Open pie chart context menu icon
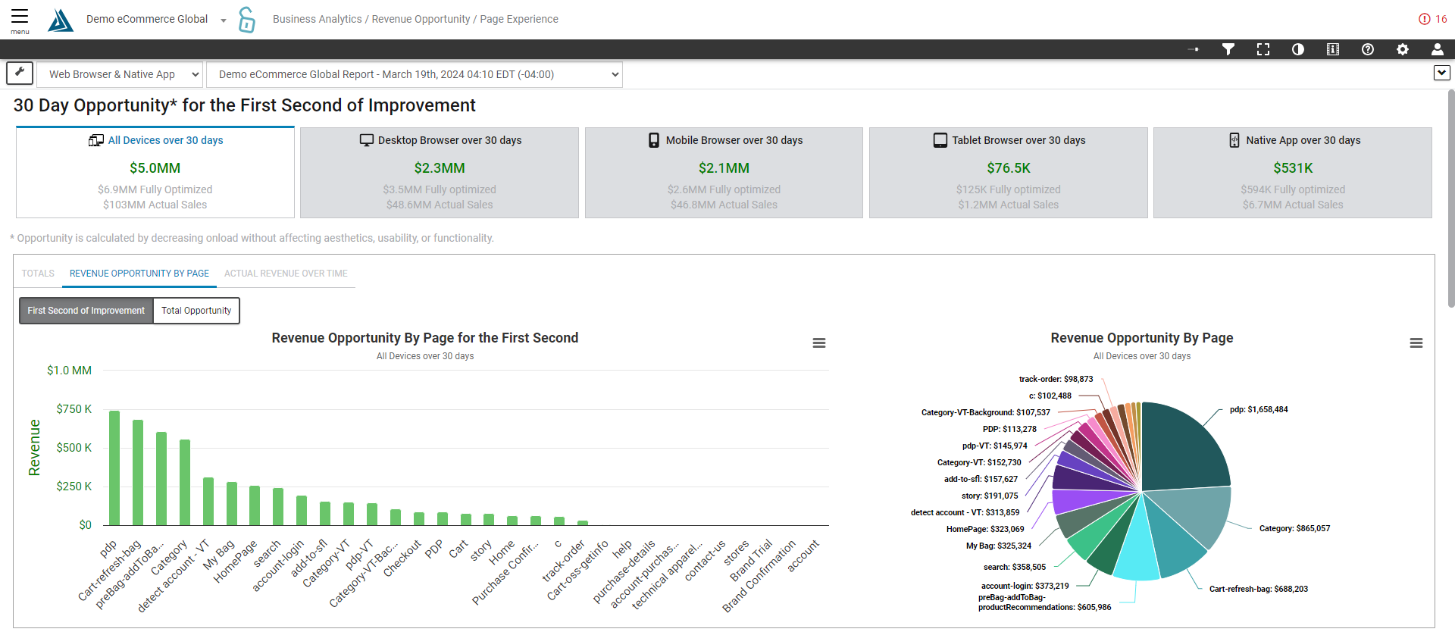Screen dimensions: 1455x632 pyautogui.click(x=1416, y=343)
